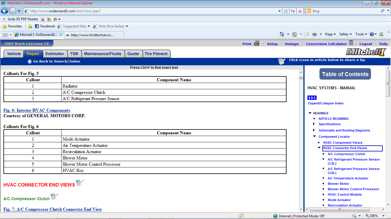The height and width of the screenshot is (219, 391).
Task: Click the Expand/Collapse Index arrows icon
Action: click(x=312, y=98)
